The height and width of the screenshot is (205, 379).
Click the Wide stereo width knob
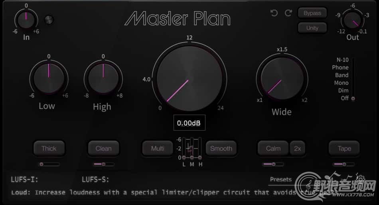point(282,79)
